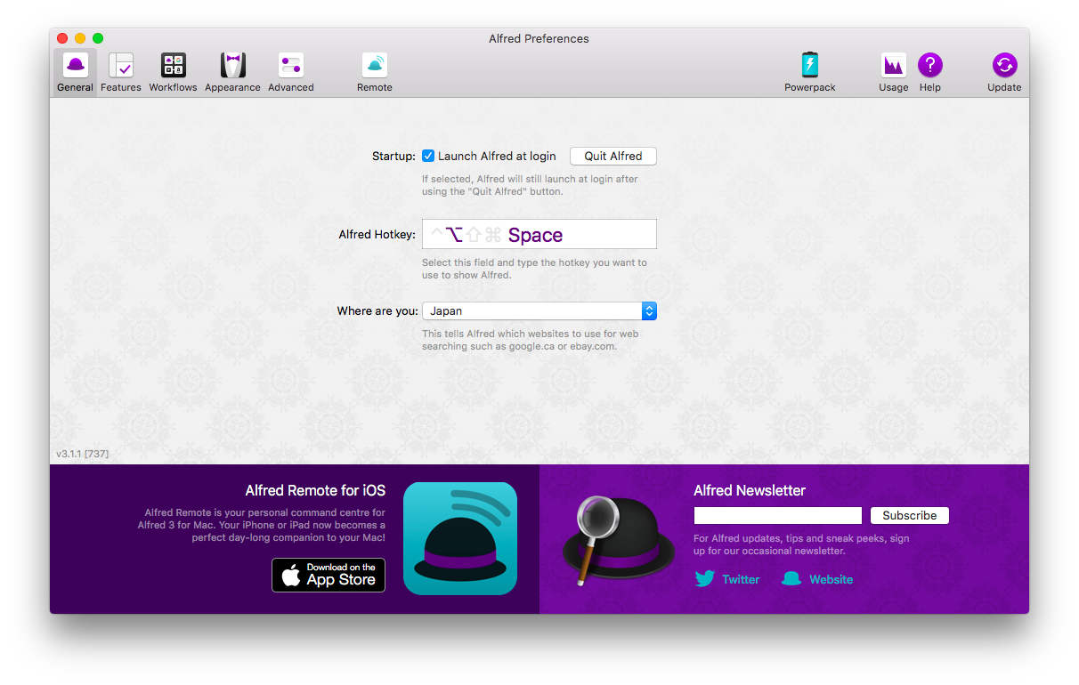1079x685 pixels.
Task: View Alfred Usage statistics
Action: coord(893,71)
